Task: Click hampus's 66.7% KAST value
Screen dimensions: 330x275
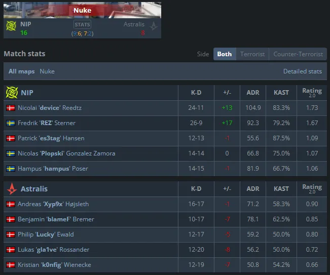Action: [281, 169]
